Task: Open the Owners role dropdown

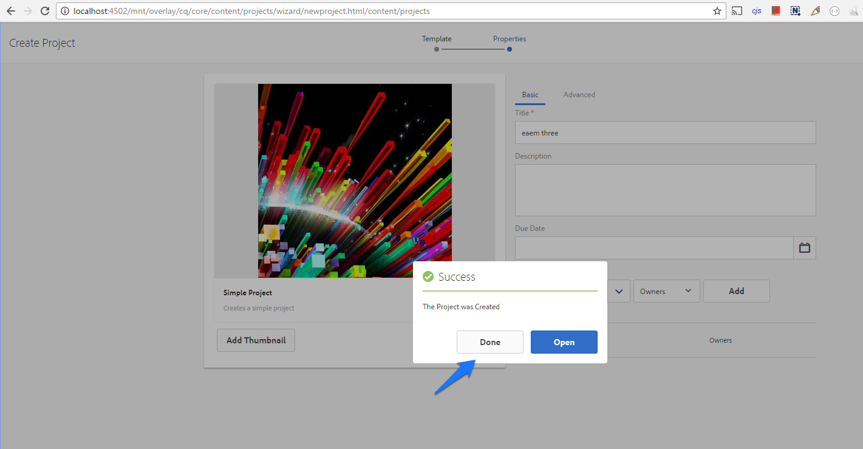Action: tap(667, 291)
